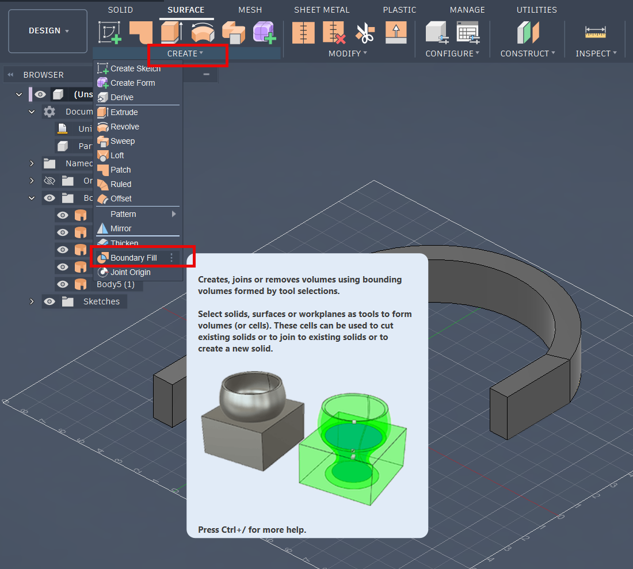Select the active SURFACE tab
This screenshot has height=569, width=633.
coord(186,10)
